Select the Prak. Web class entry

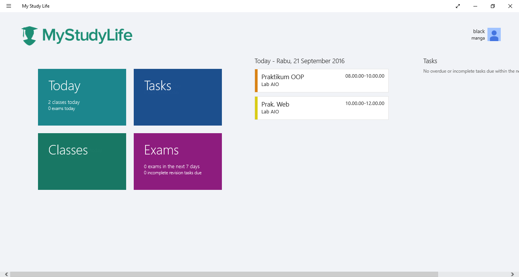(321, 108)
